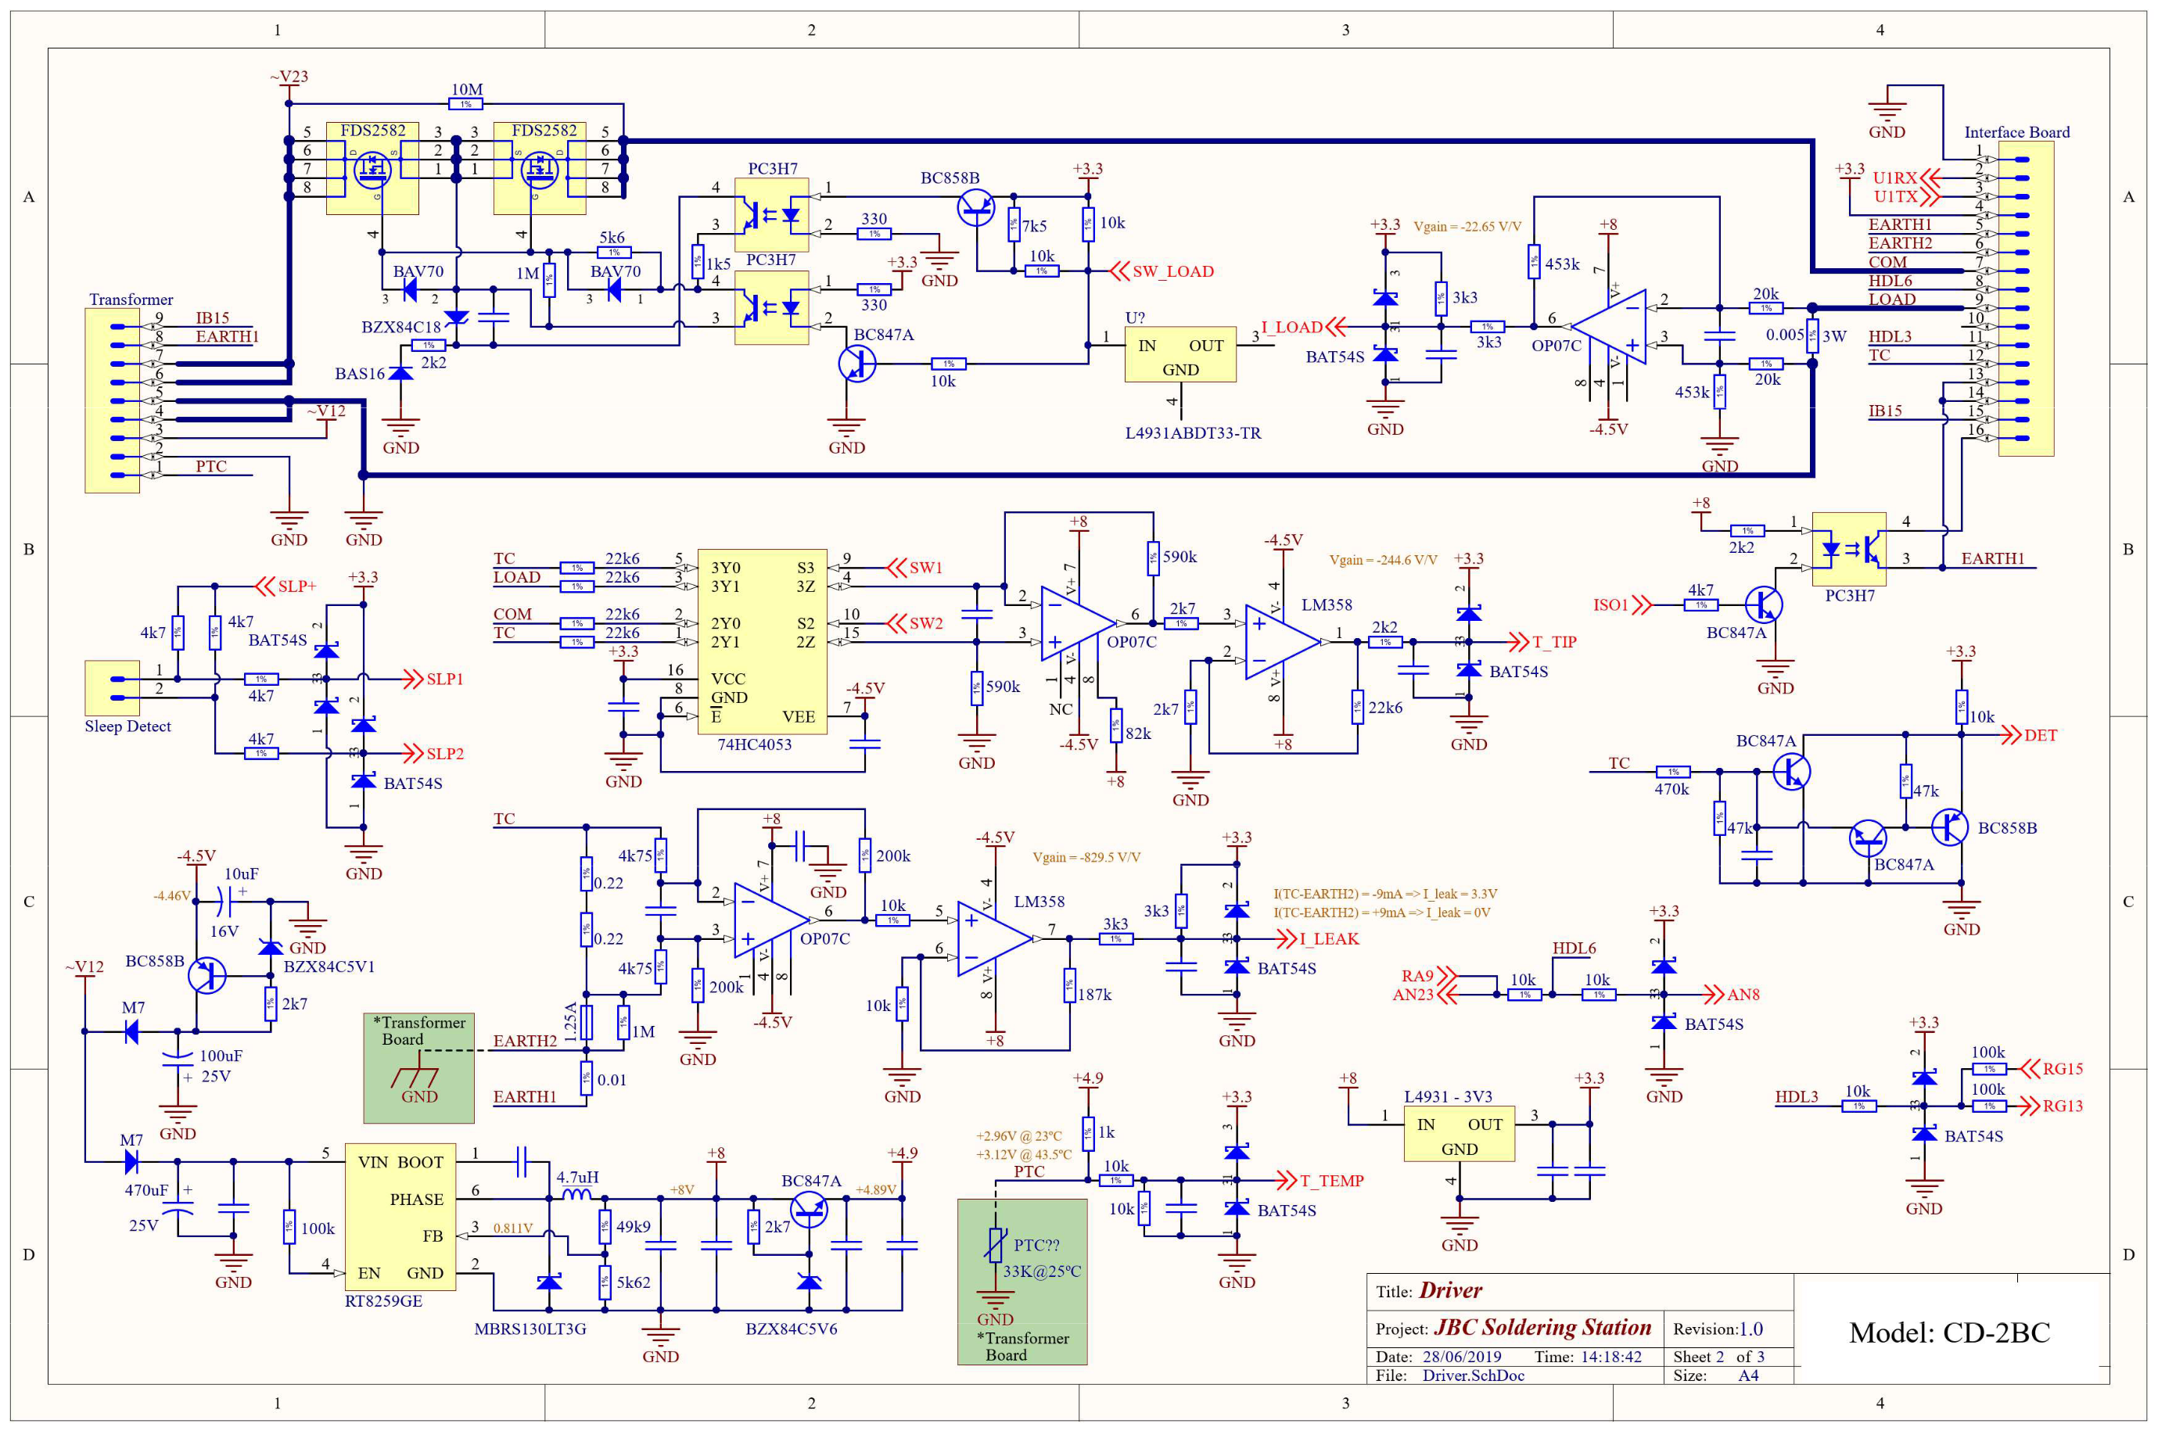The width and height of the screenshot is (2158, 1431).
Task: Click the 'Vgain = -829.5 V/V' annotation
Action: [1086, 857]
